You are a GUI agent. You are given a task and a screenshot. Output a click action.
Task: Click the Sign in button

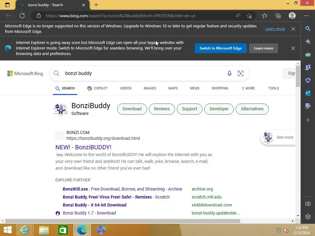point(289,73)
